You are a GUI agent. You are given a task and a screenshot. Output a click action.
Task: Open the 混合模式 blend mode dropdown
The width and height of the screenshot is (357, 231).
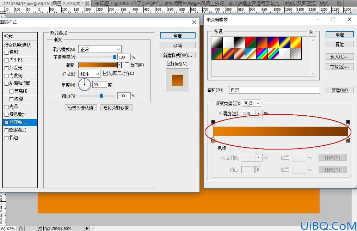pyautogui.click(x=100, y=49)
